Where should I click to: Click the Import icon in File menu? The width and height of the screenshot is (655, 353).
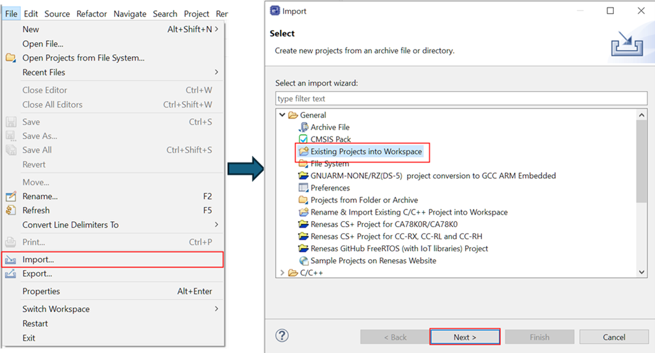(x=11, y=260)
